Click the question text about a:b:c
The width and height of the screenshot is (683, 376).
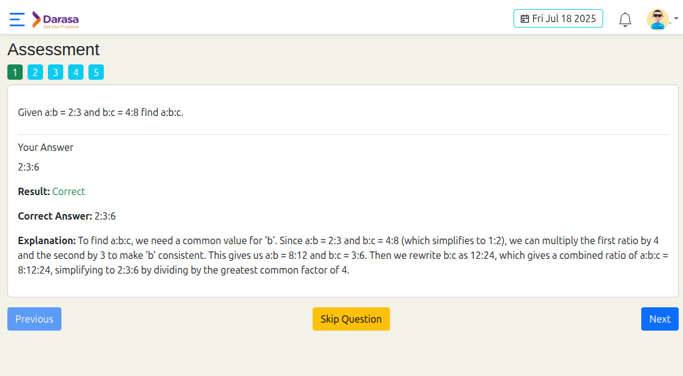pyautogui.click(x=101, y=112)
